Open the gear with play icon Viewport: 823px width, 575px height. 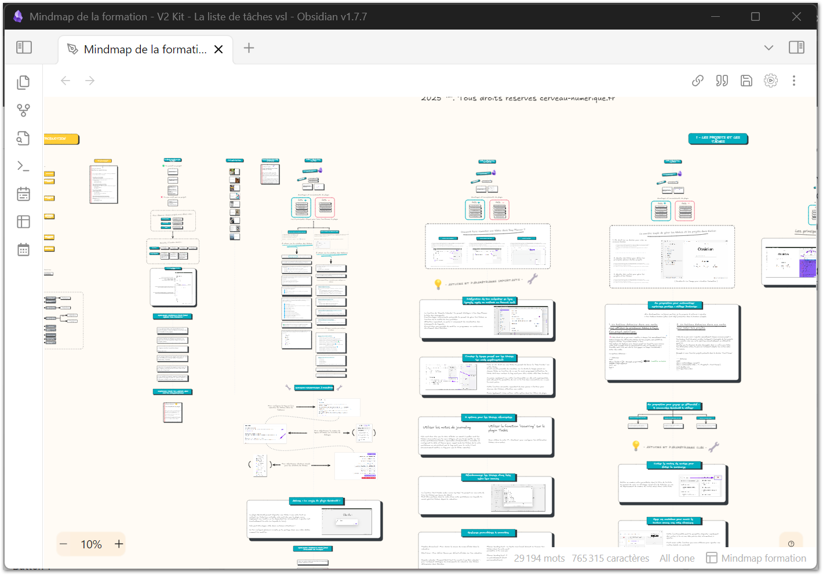[x=770, y=81]
